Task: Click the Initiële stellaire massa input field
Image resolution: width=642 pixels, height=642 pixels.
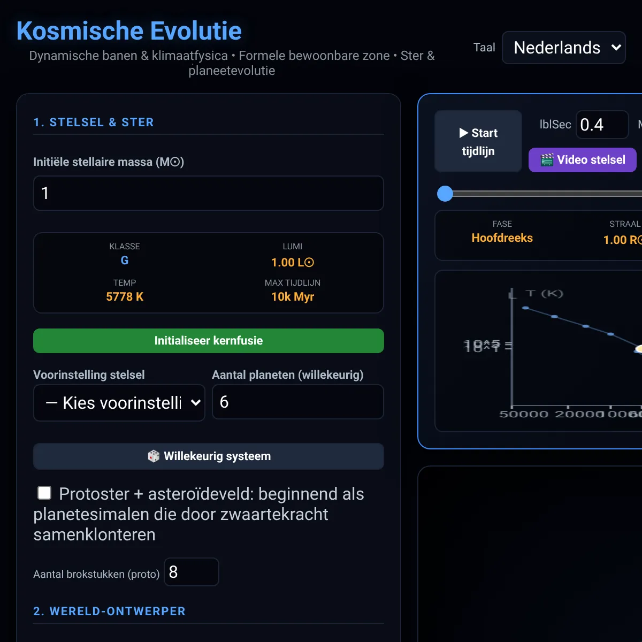Action: pyautogui.click(x=209, y=193)
